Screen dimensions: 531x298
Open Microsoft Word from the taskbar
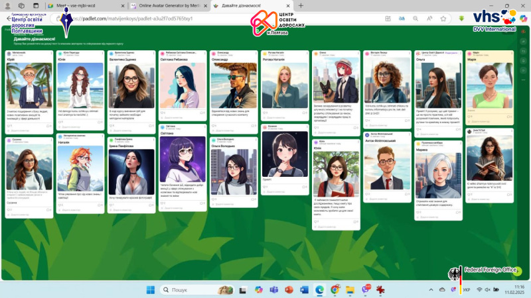point(304,290)
